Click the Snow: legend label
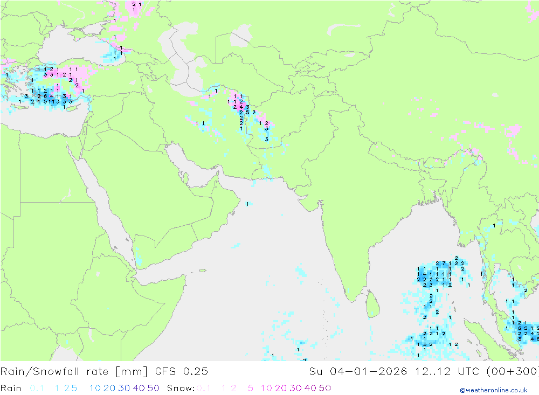Screen dimensions: 539x395 181,388
